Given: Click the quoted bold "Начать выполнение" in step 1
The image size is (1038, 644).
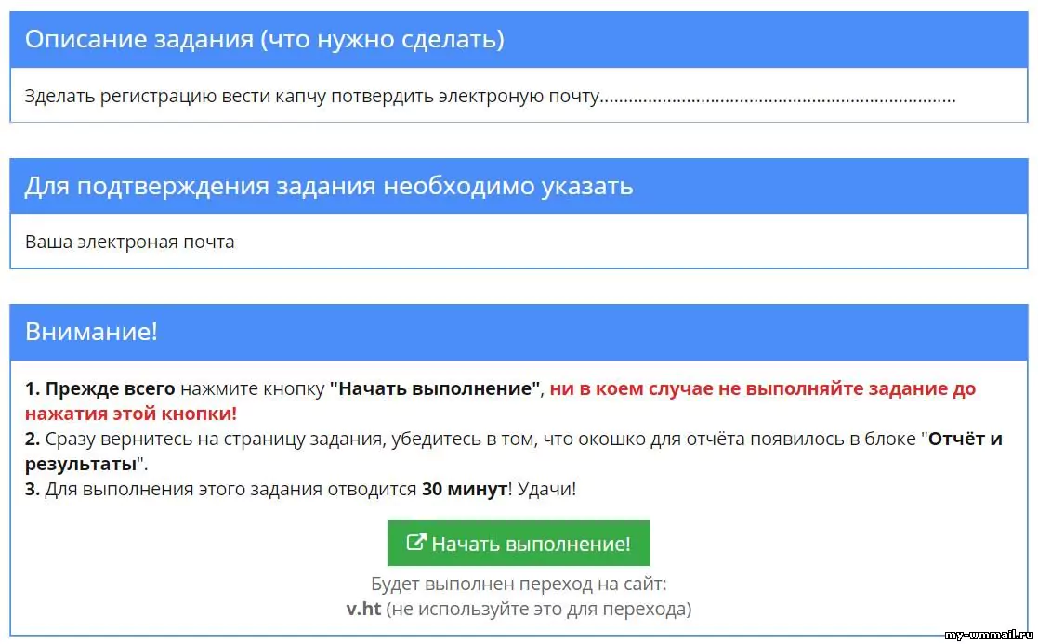Looking at the screenshot, I should [x=436, y=389].
